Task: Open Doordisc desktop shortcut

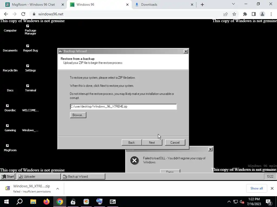Action: 10,108
